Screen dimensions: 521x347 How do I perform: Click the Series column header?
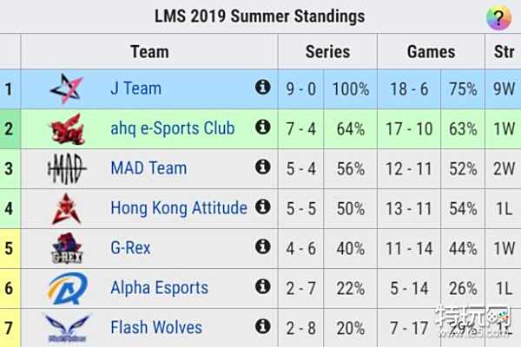326,51
